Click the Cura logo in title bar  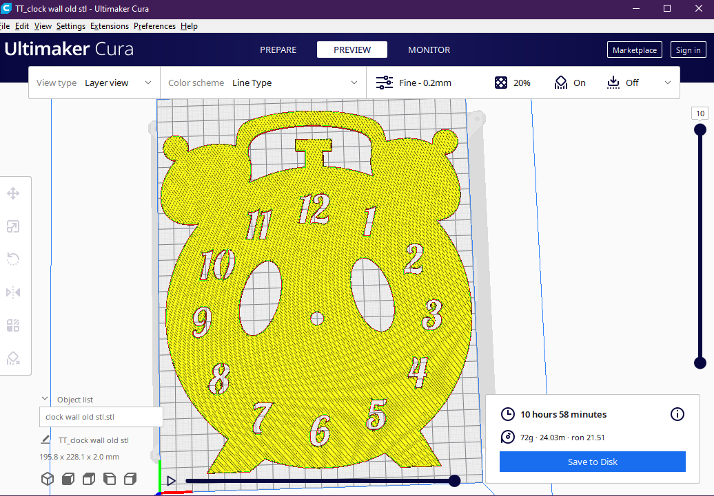click(6, 8)
